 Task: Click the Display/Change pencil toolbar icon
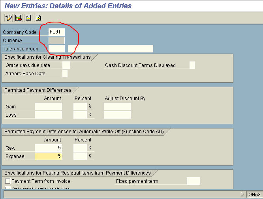tap(9, 18)
